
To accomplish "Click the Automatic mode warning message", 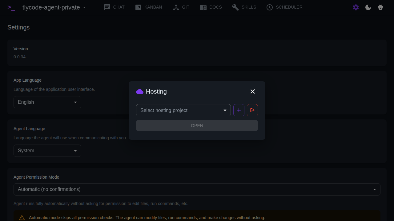I will (x=147, y=218).
